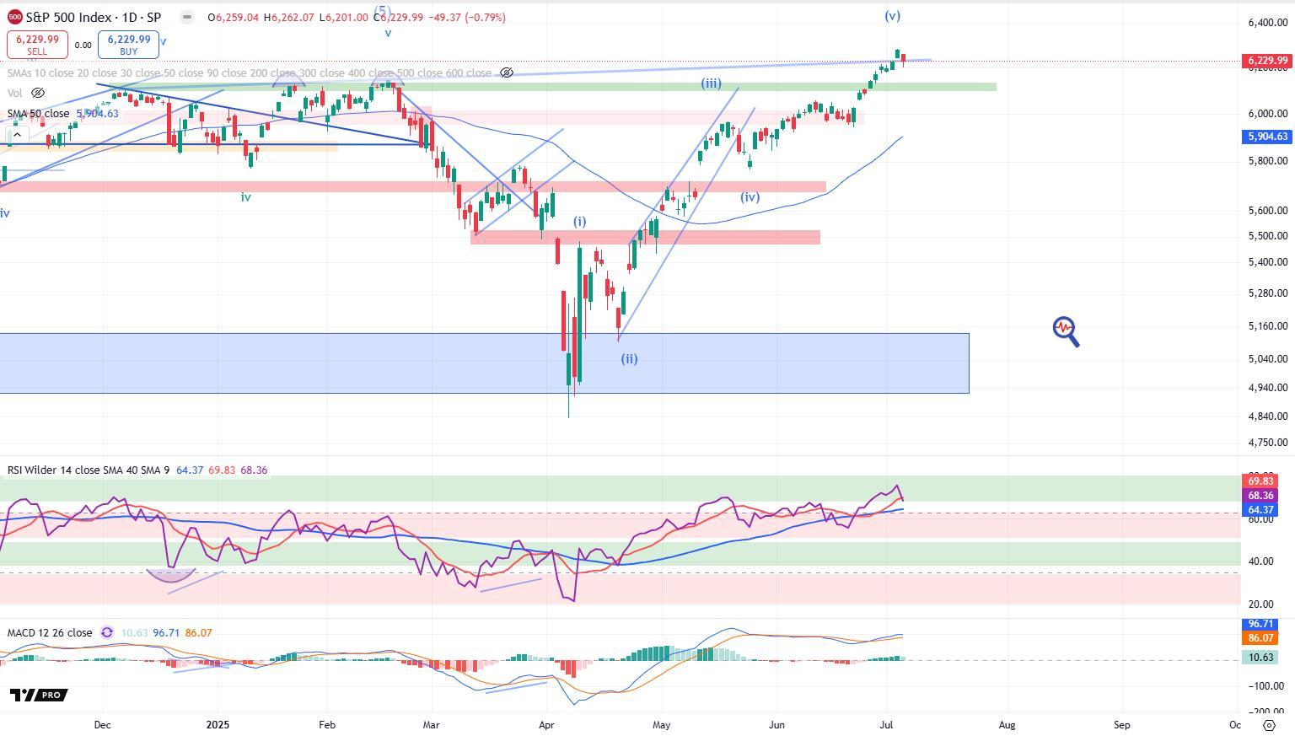Select the (i) wave label
Image resolution: width=1295 pixels, height=736 pixels.
pos(580,222)
